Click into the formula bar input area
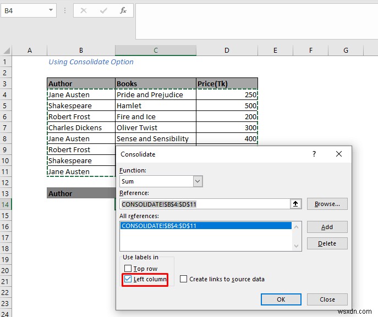The image size is (378, 317). tap(257, 21)
